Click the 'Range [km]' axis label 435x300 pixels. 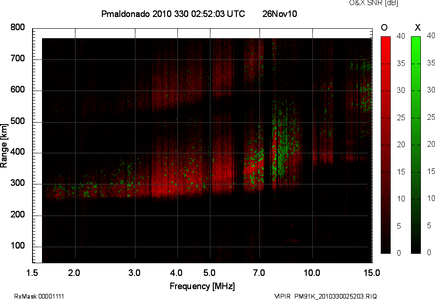coord(4,146)
